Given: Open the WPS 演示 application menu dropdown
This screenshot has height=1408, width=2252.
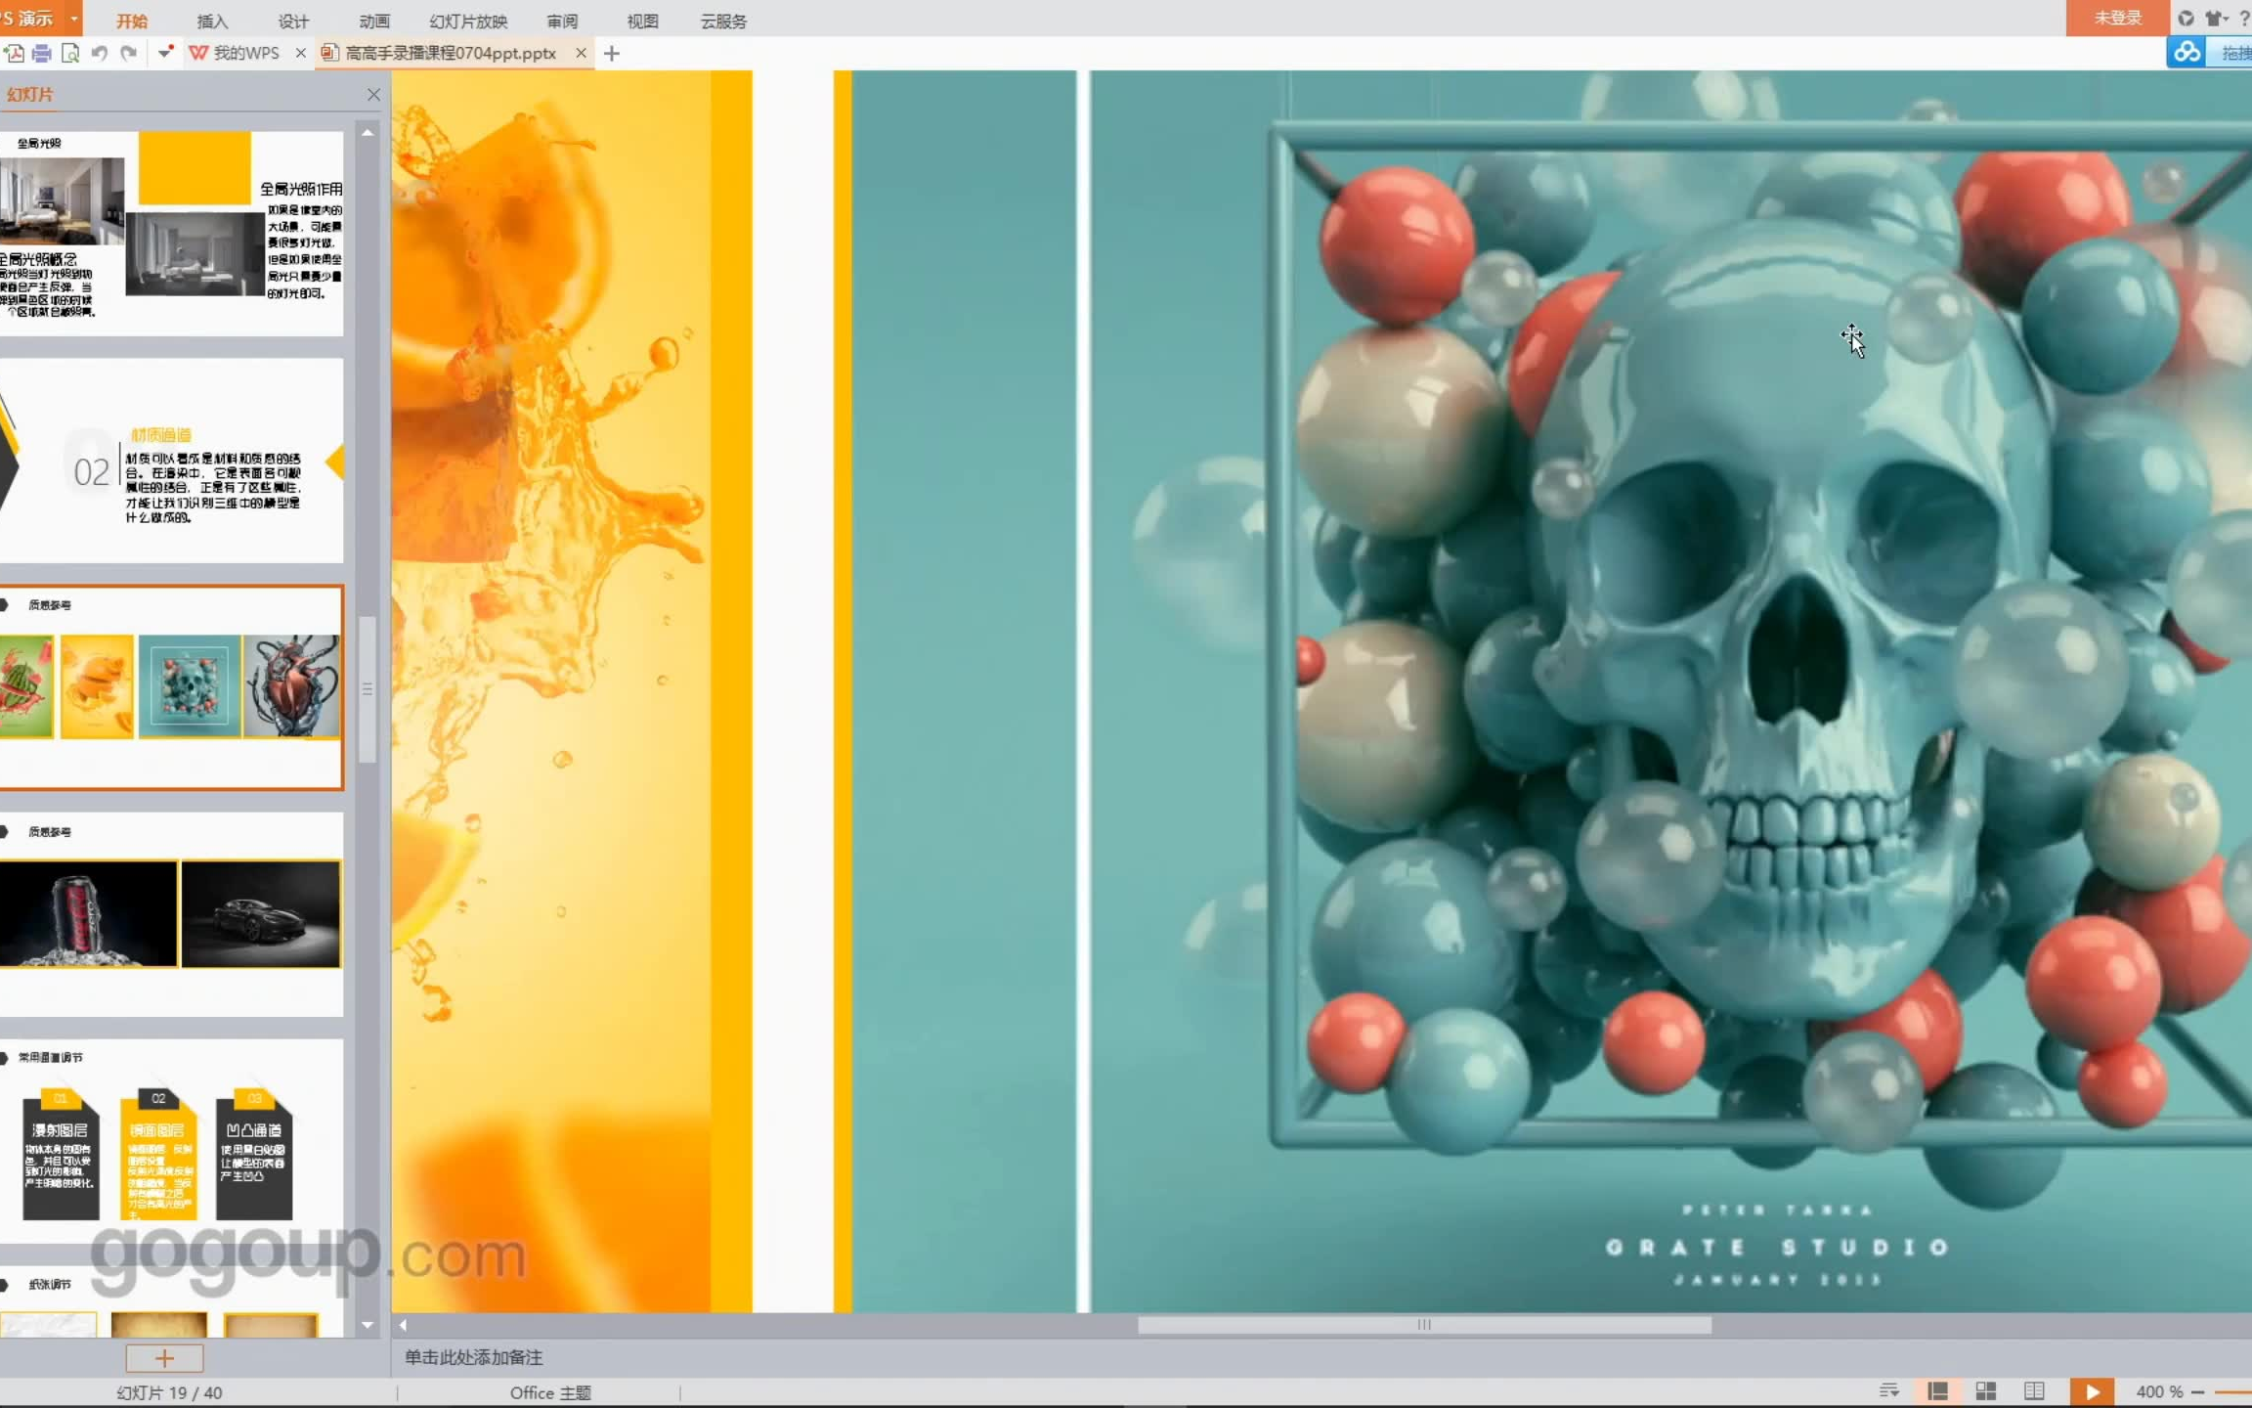Looking at the screenshot, I should (x=73, y=19).
